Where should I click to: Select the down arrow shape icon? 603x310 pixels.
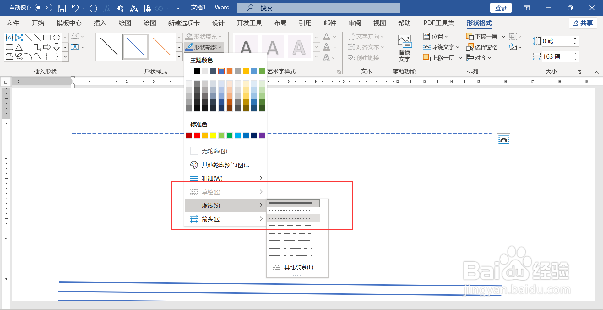(57, 47)
